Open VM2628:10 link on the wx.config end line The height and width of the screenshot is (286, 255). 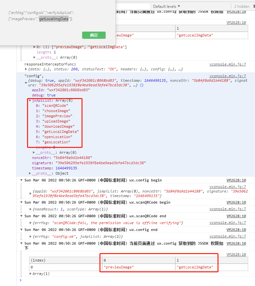(x=236, y=230)
